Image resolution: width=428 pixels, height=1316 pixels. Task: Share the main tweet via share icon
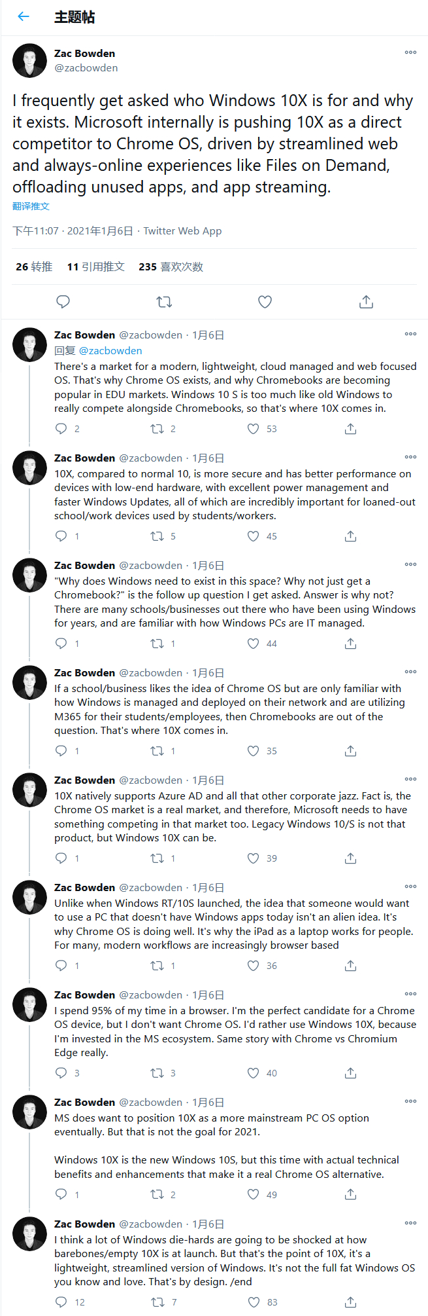(366, 302)
